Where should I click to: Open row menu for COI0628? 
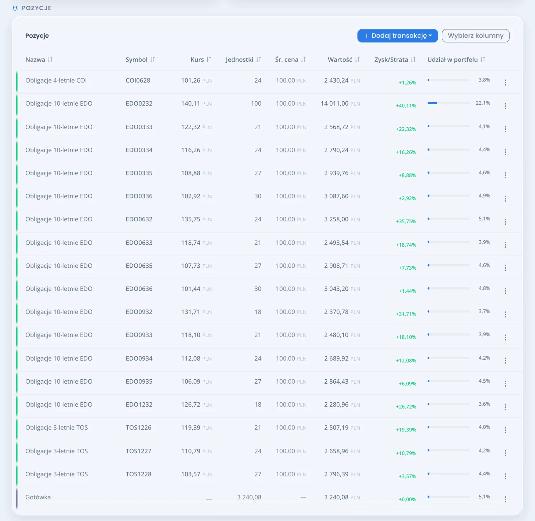505,83
